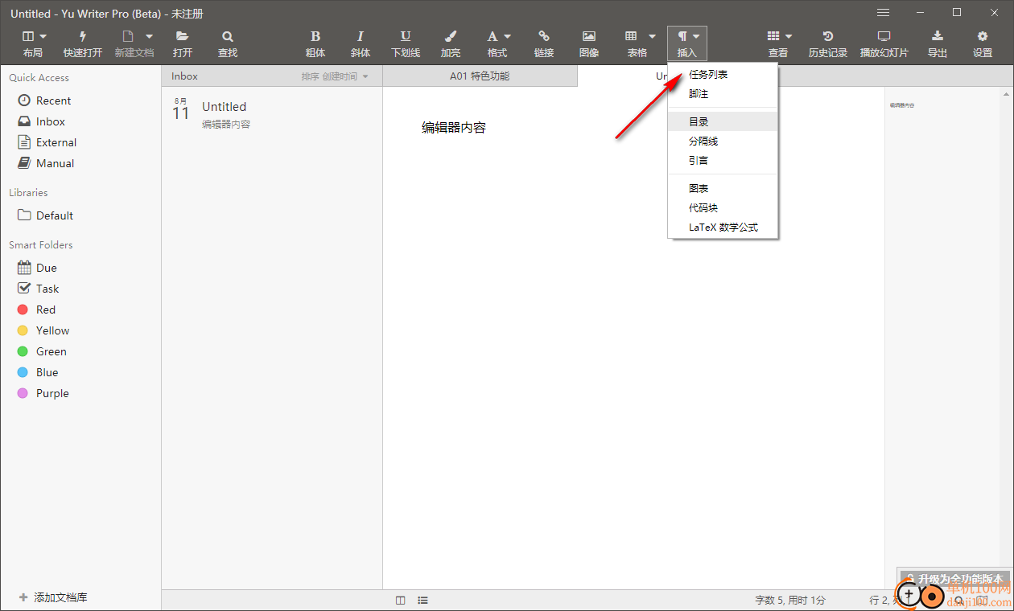The width and height of the screenshot is (1014, 611).
Task: Toggle split view icon in status bar
Action: pos(401,600)
